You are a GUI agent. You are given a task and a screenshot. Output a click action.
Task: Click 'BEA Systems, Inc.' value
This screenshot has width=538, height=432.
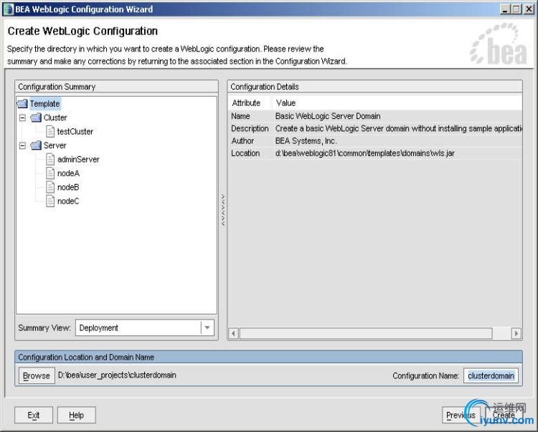coord(306,141)
